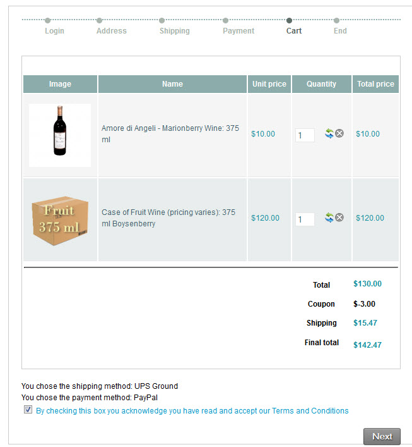The height and width of the screenshot is (447, 412).
Task: Open Amore di Angeli Marionberry Wine product link
Action: [x=170, y=133]
